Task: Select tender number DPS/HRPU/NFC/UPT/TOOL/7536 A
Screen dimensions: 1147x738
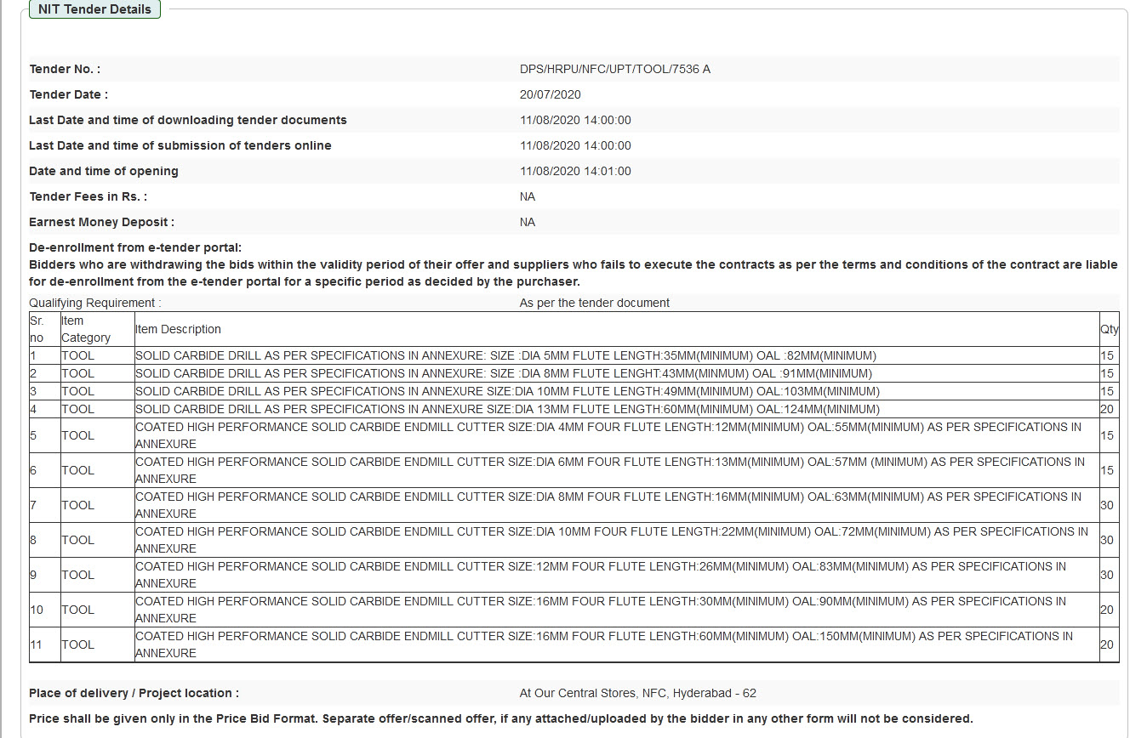Action: pos(614,69)
